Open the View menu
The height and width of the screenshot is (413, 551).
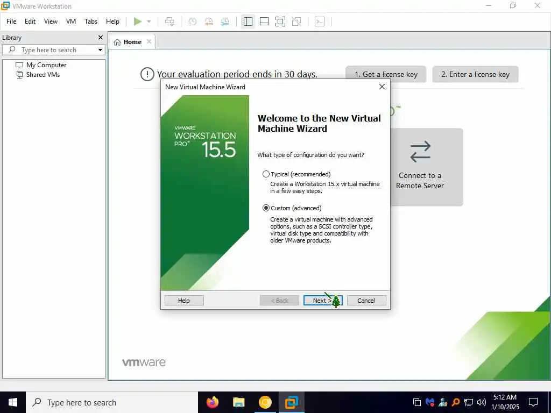click(x=51, y=22)
